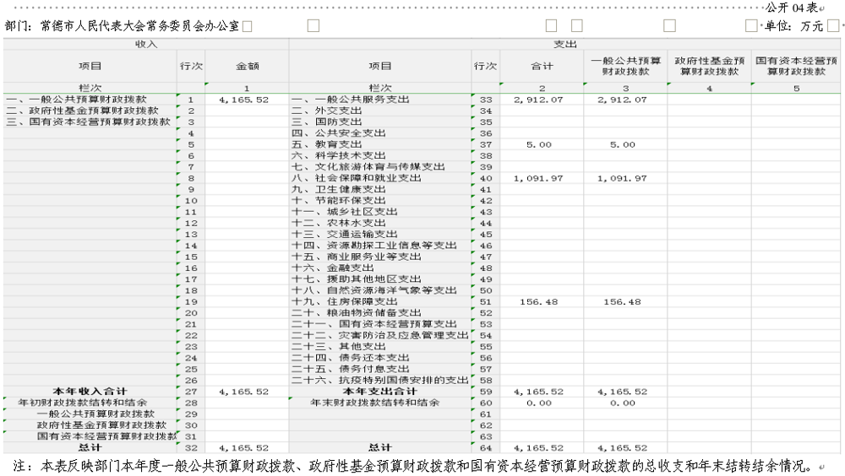Click 0.00 in the 合计 column
Image resolution: width=845 pixels, height=476 pixels.
click(x=539, y=403)
